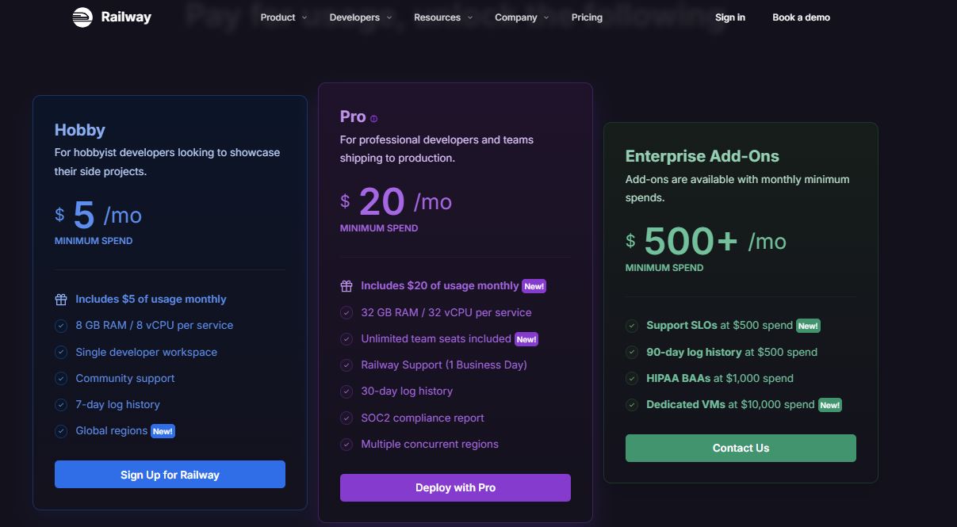The image size is (957, 527).
Task: Click the New badge beside Unlimited team seats
Action: click(x=526, y=339)
